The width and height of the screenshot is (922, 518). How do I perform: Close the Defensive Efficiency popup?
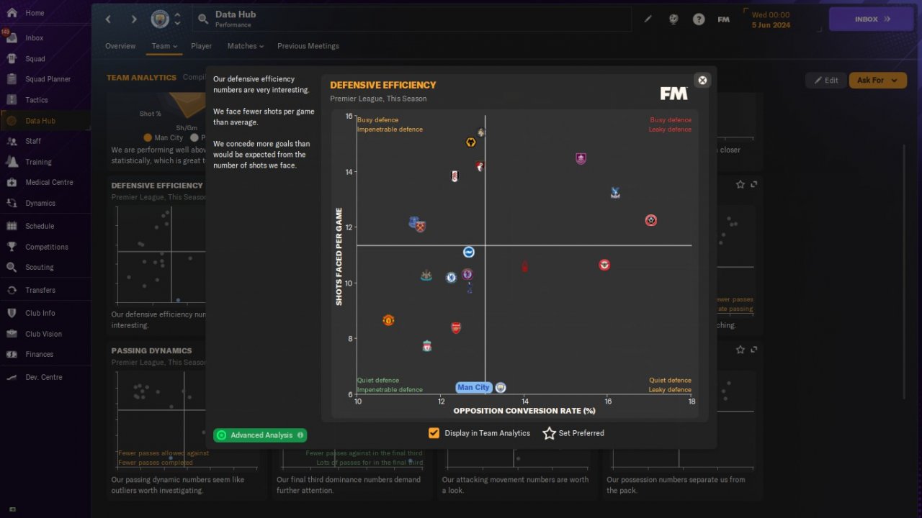pyautogui.click(x=702, y=81)
